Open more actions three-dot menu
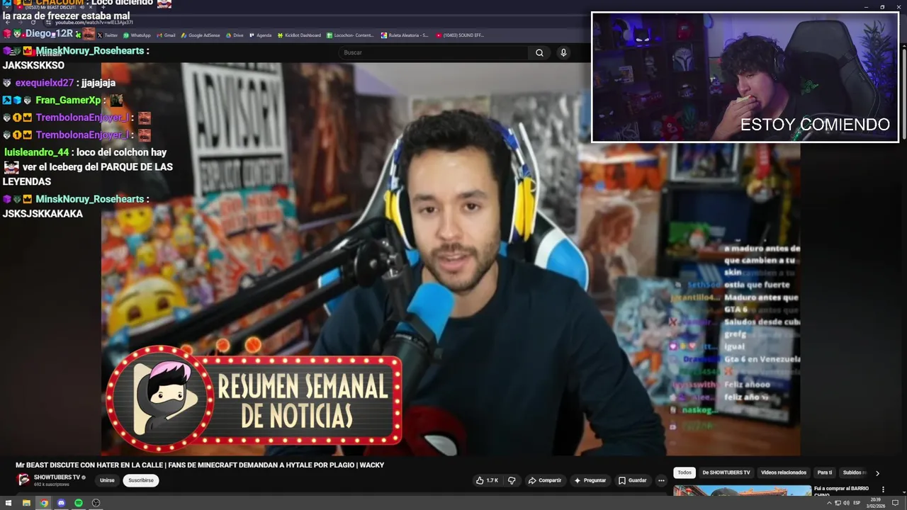This screenshot has height=510, width=907. click(661, 480)
